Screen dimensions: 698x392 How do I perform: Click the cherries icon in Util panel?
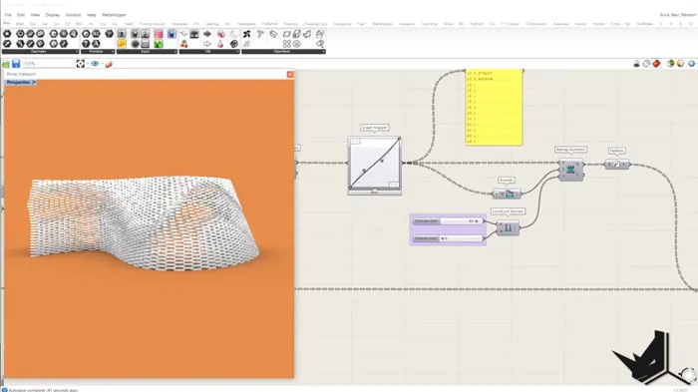(x=183, y=44)
